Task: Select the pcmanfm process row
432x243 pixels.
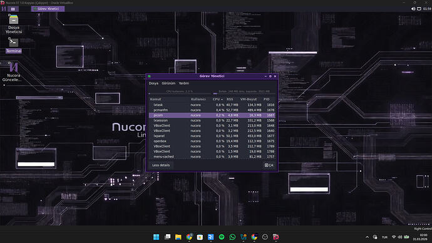Action: pyautogui.click(x=212, y=110)
